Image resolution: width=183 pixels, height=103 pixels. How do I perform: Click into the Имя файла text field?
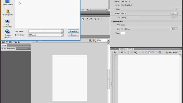[45, 31]
